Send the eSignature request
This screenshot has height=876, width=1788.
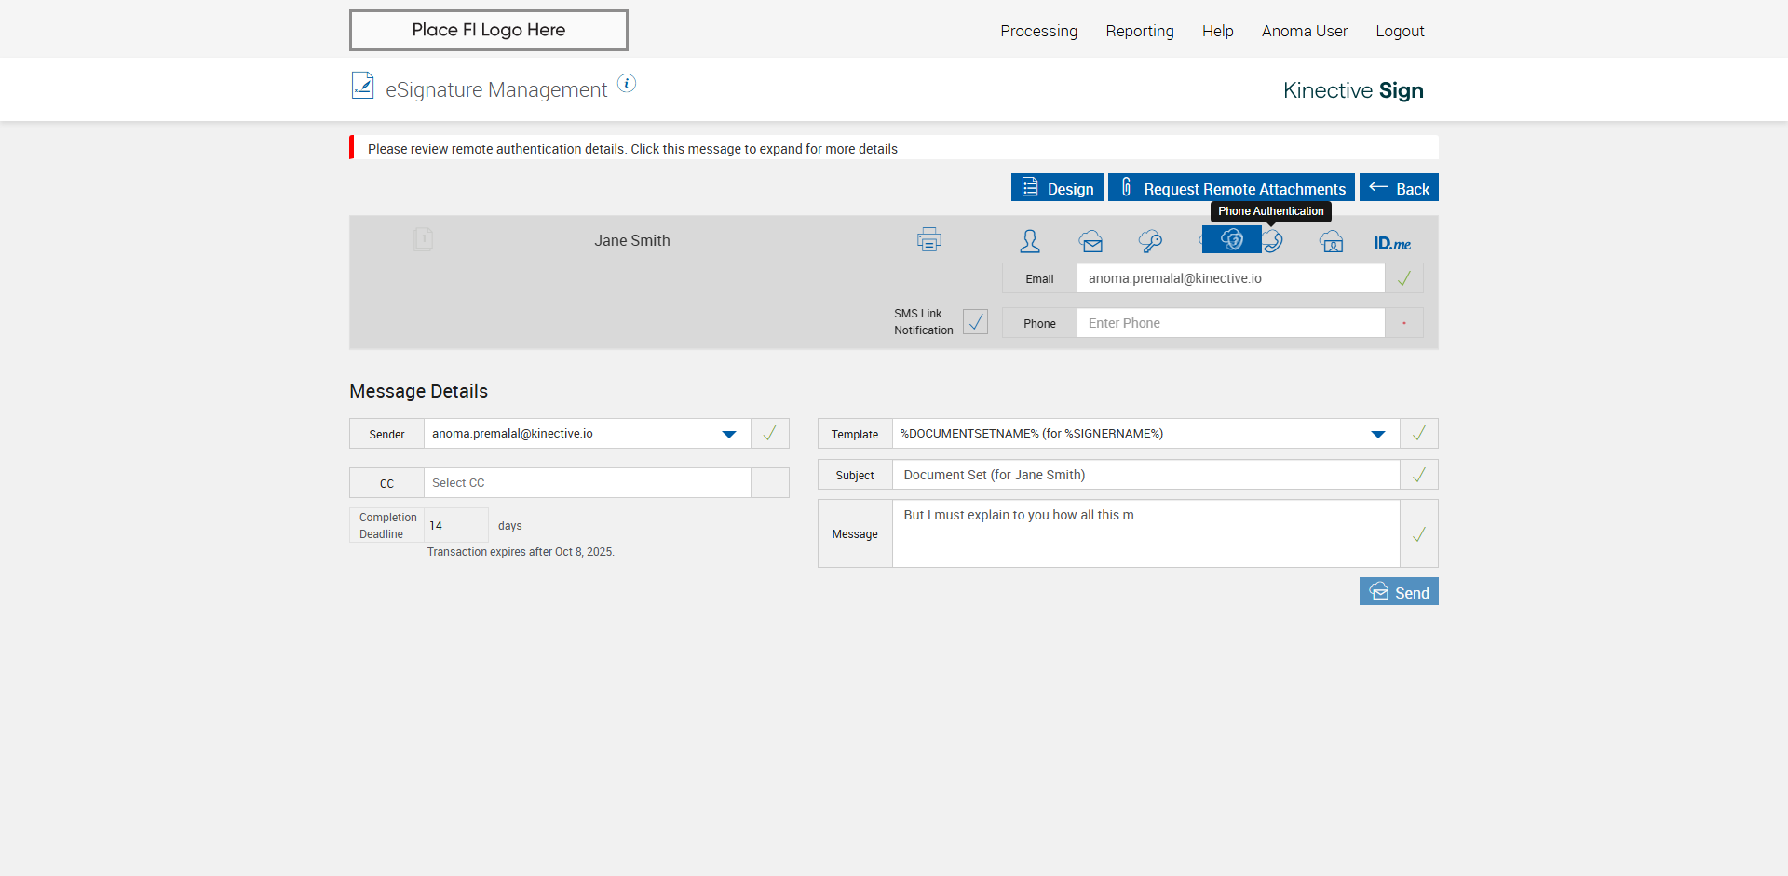[x=1399, y=592]
